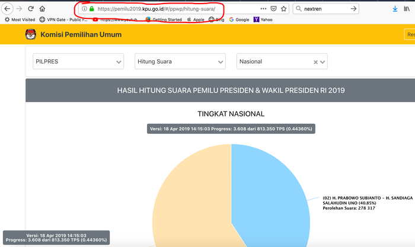Click the blue Prabowo pie slice

coord(270,195)
